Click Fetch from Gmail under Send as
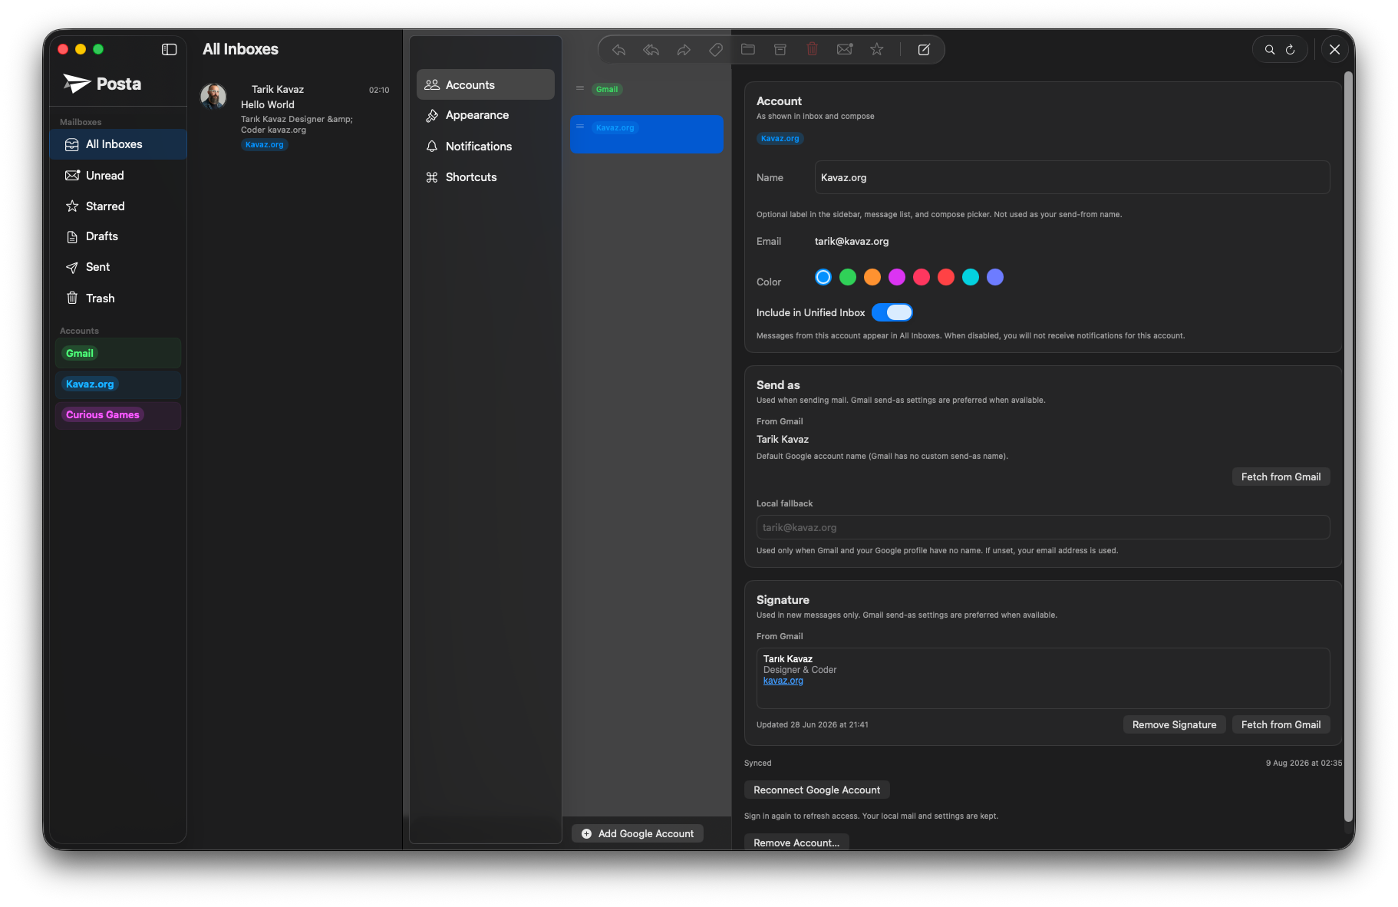Viewport: 1398px width, 907px height. (x=1281, y=477)
